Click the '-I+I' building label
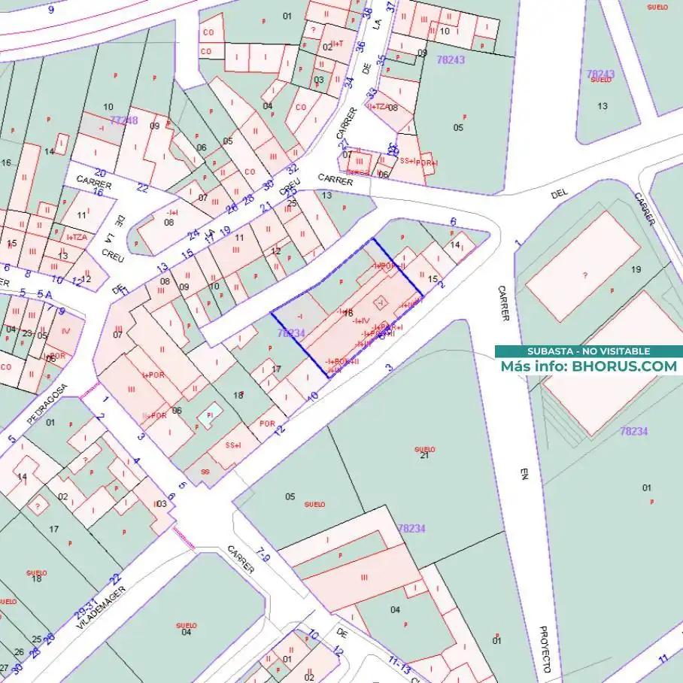683x683 pixels. click(172, 213)
